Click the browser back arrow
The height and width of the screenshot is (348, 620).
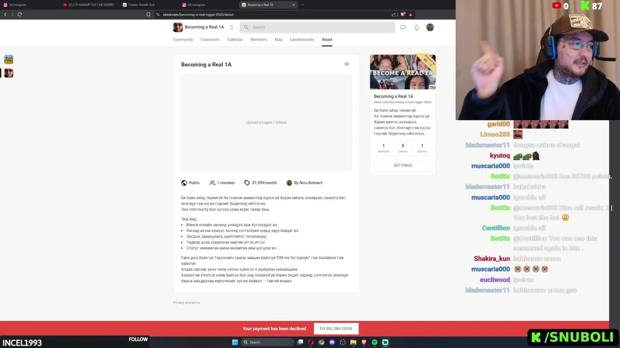pyautogui.click(x=5, y=14)
